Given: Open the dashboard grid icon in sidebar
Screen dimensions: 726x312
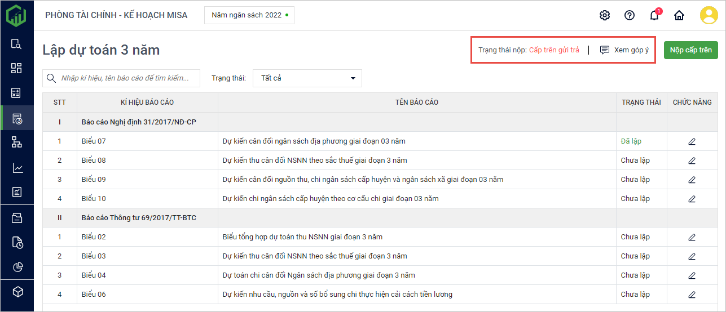Looking at the screenshot, I should click(x=16, y=68).
